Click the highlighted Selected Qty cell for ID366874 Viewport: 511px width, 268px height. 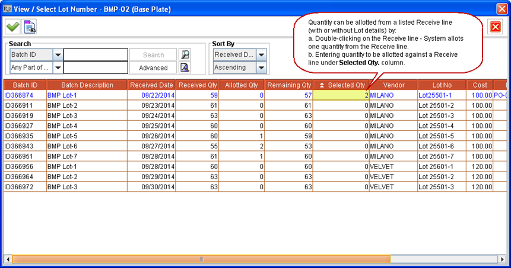click(x=341, y=95)
